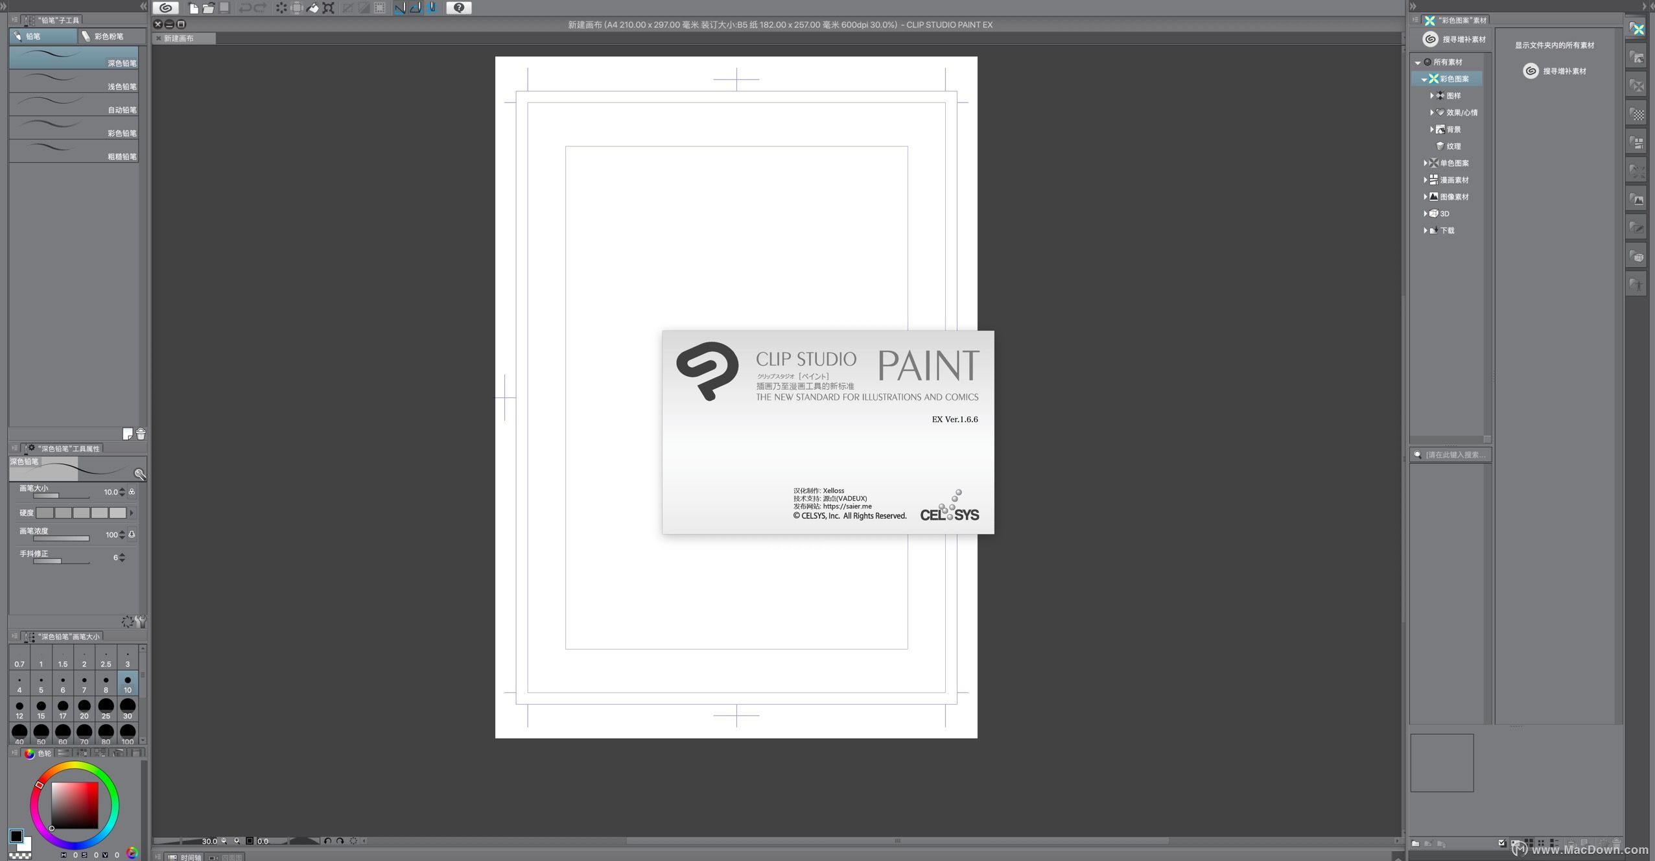Click the Open file icon in the toolbar
Screen dimensions: 1655x861
(x=209, y=7)
